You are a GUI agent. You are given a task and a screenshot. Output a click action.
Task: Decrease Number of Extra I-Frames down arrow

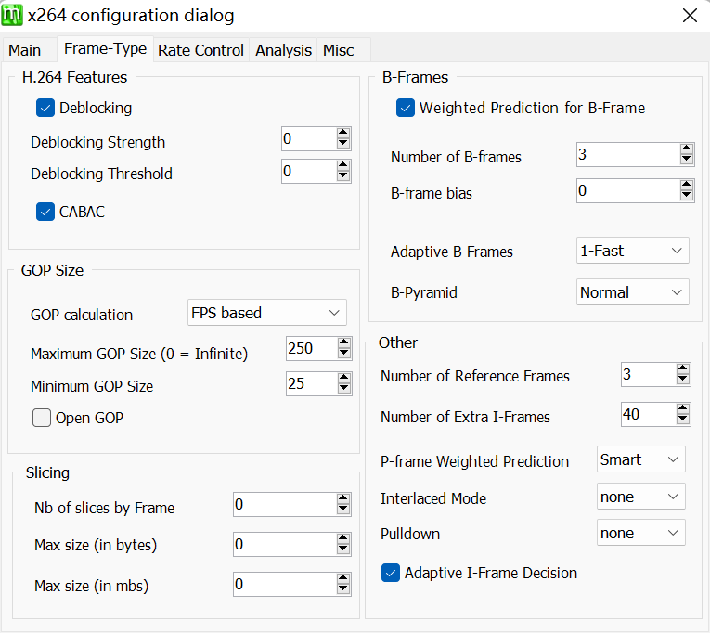click(683, 420)
